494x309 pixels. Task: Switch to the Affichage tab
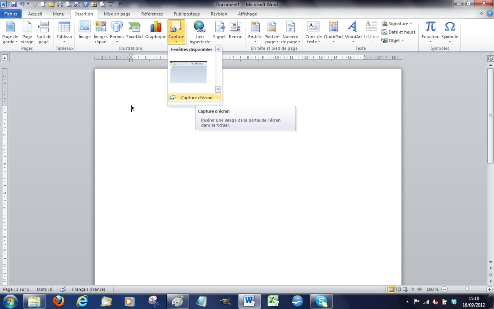(247, 14)
